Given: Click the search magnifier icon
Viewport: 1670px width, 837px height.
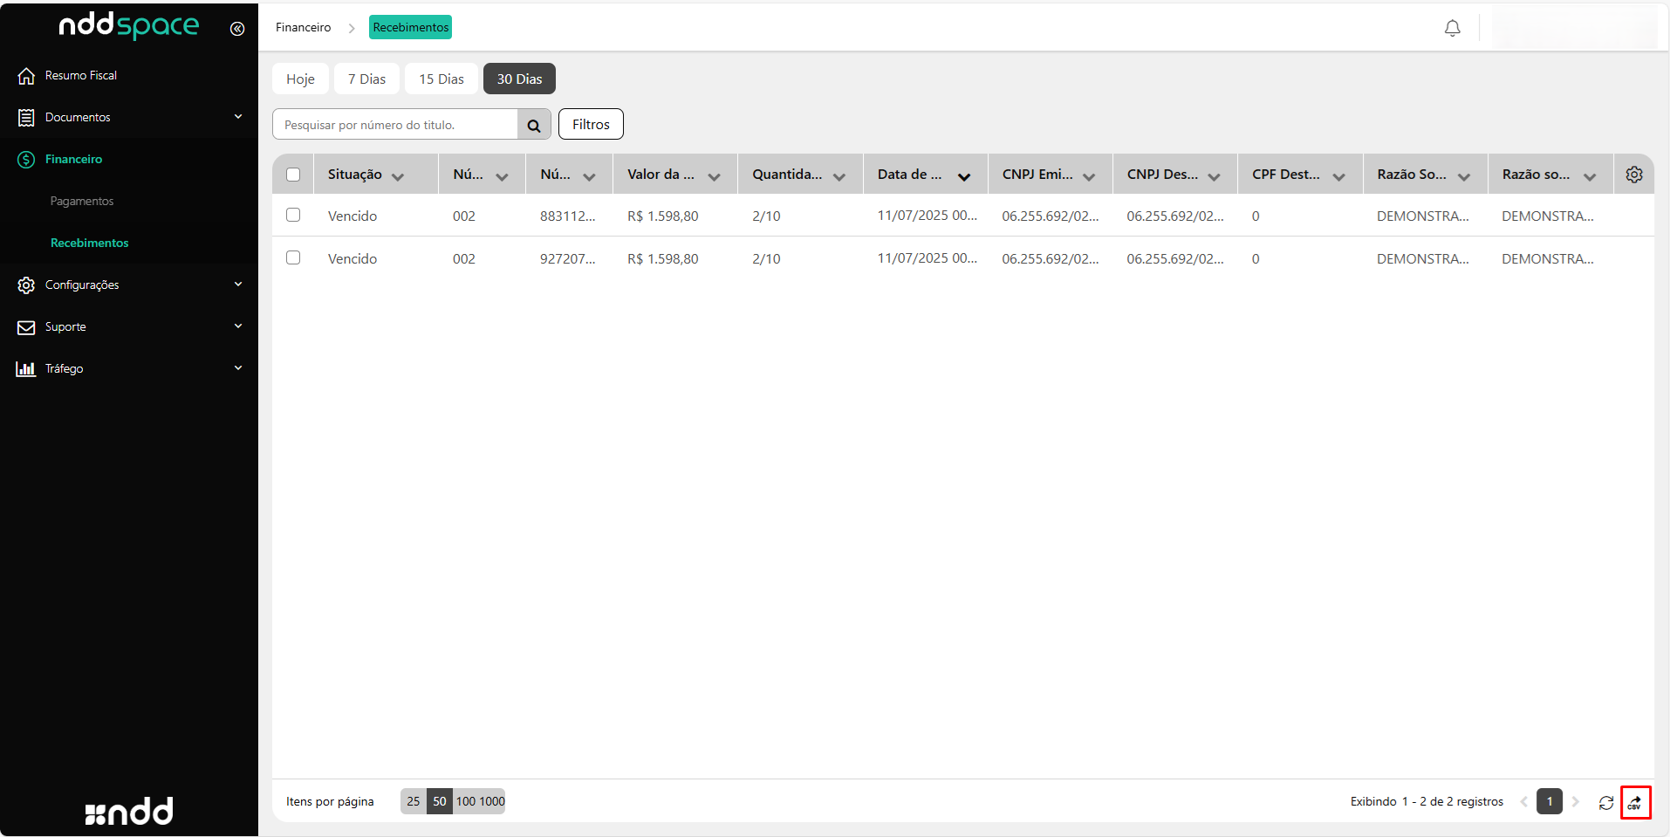Looking at the screenshot, I should pos(534,125).
